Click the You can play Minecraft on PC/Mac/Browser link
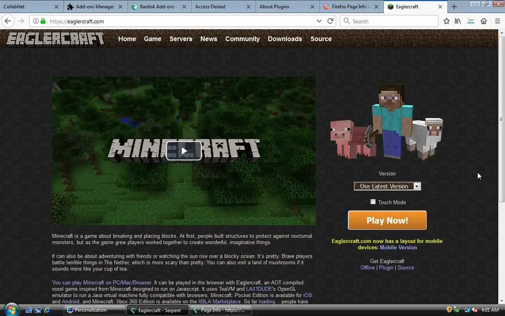This screenshot has width=505, height=316. 102,282
